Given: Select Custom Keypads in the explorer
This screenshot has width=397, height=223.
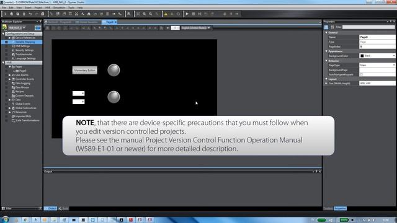Looking at the screenshot, I should [x=24, y=95].
